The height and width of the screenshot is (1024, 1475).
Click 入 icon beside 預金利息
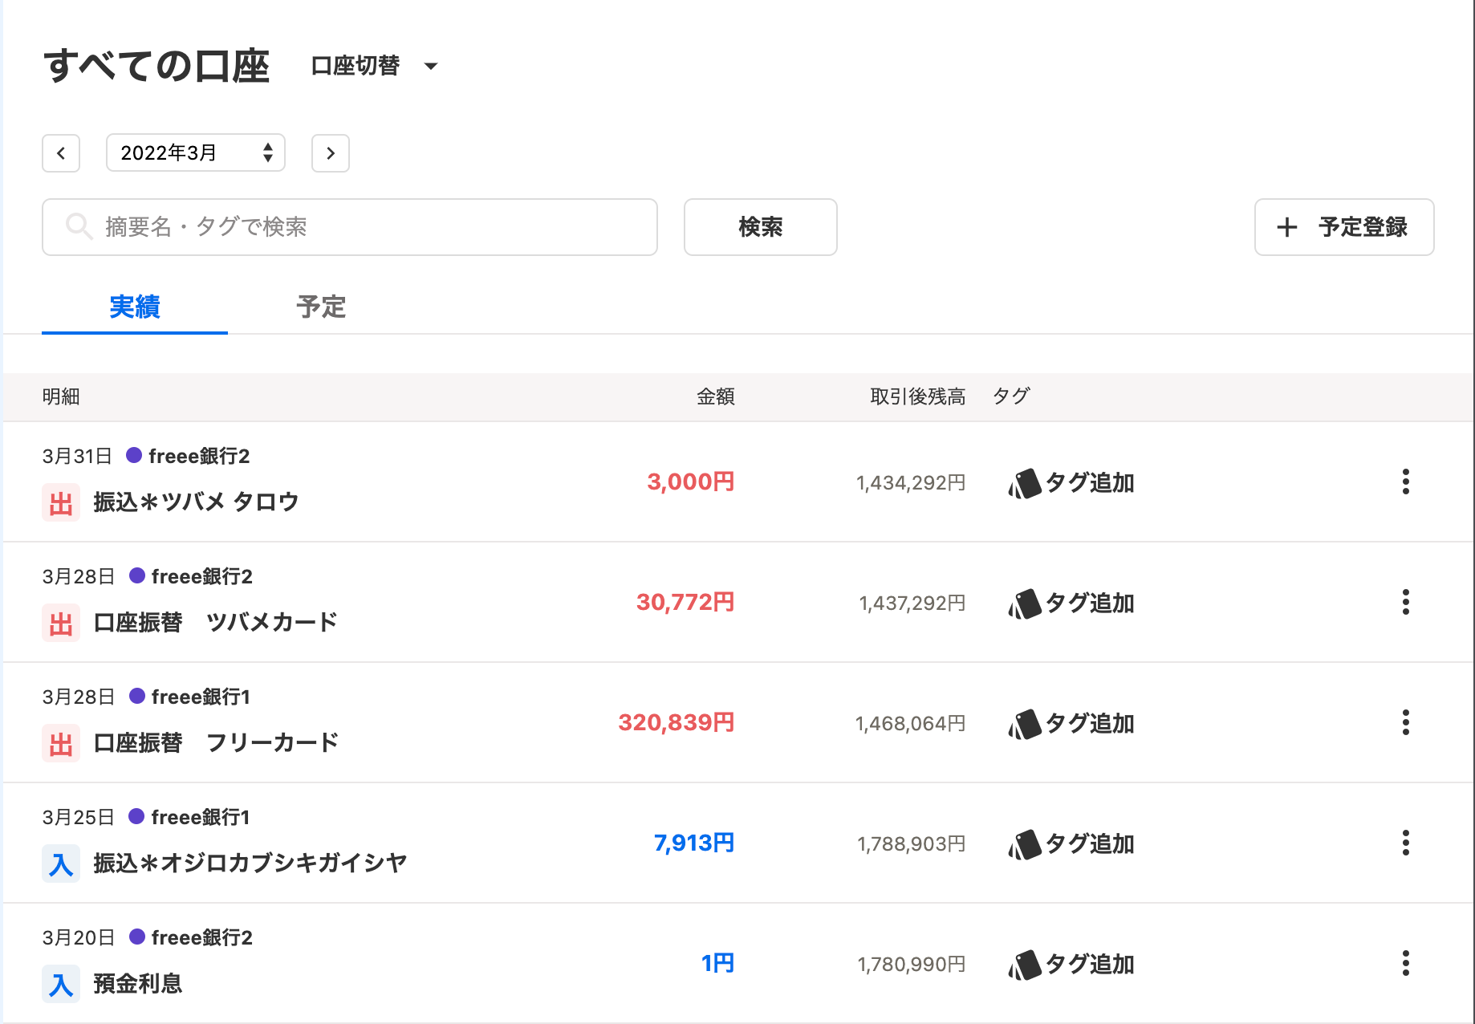[61, 984]
